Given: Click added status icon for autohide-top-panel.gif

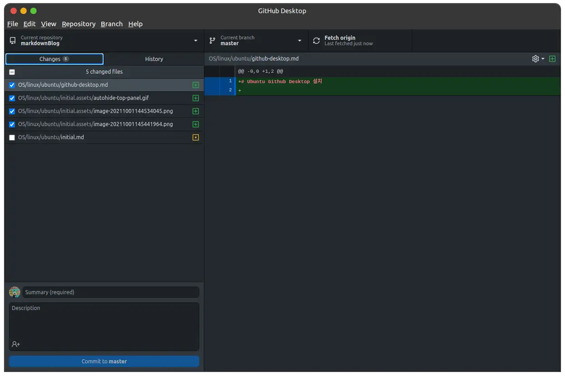Looking at the screenshot, I should [x=196, y=98].
